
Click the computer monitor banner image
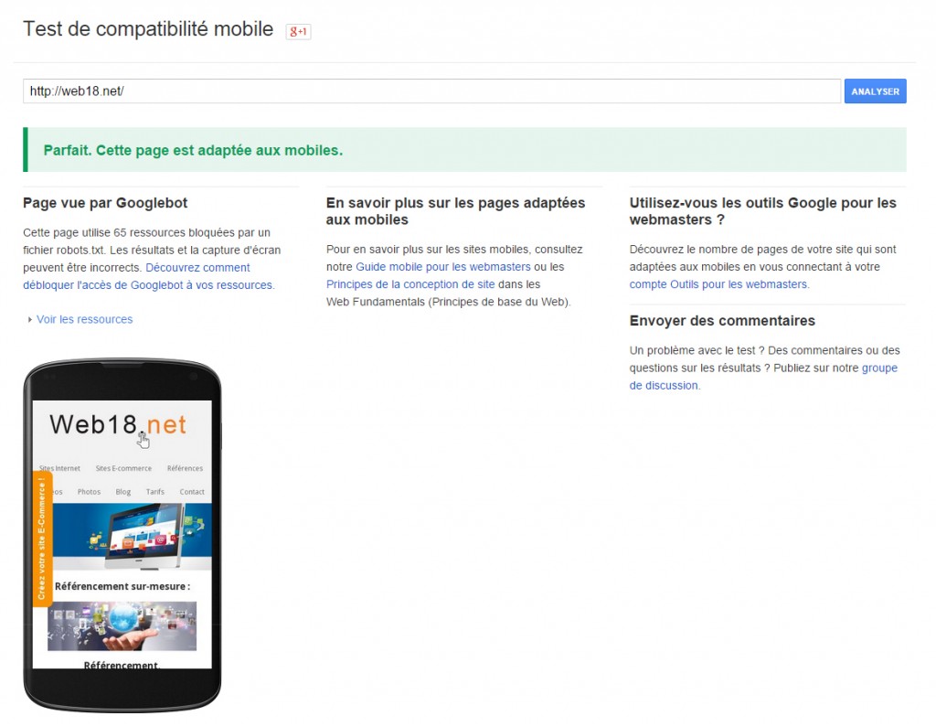point(132,537)
